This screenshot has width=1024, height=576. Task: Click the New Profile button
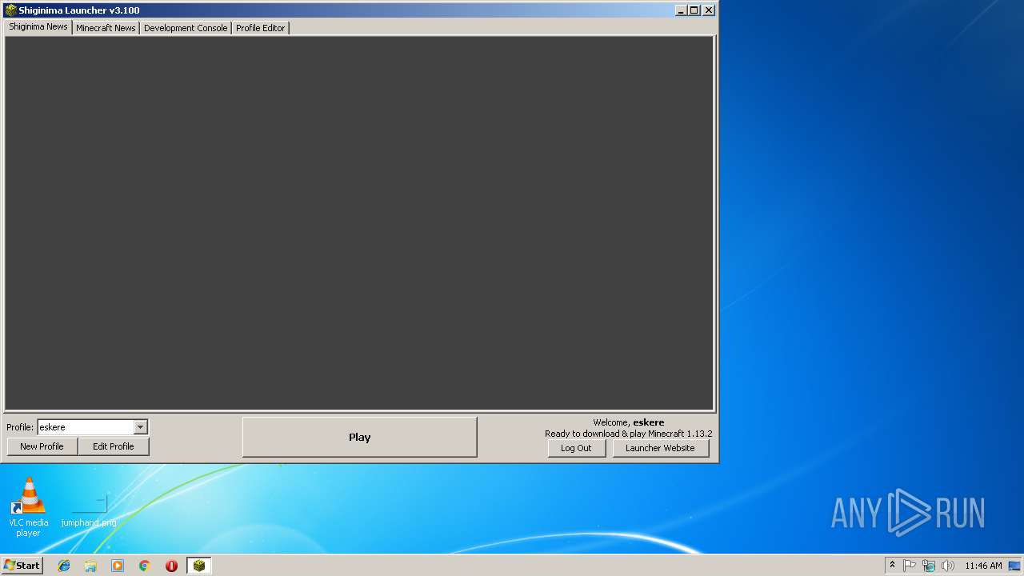(x=42, y=446)
